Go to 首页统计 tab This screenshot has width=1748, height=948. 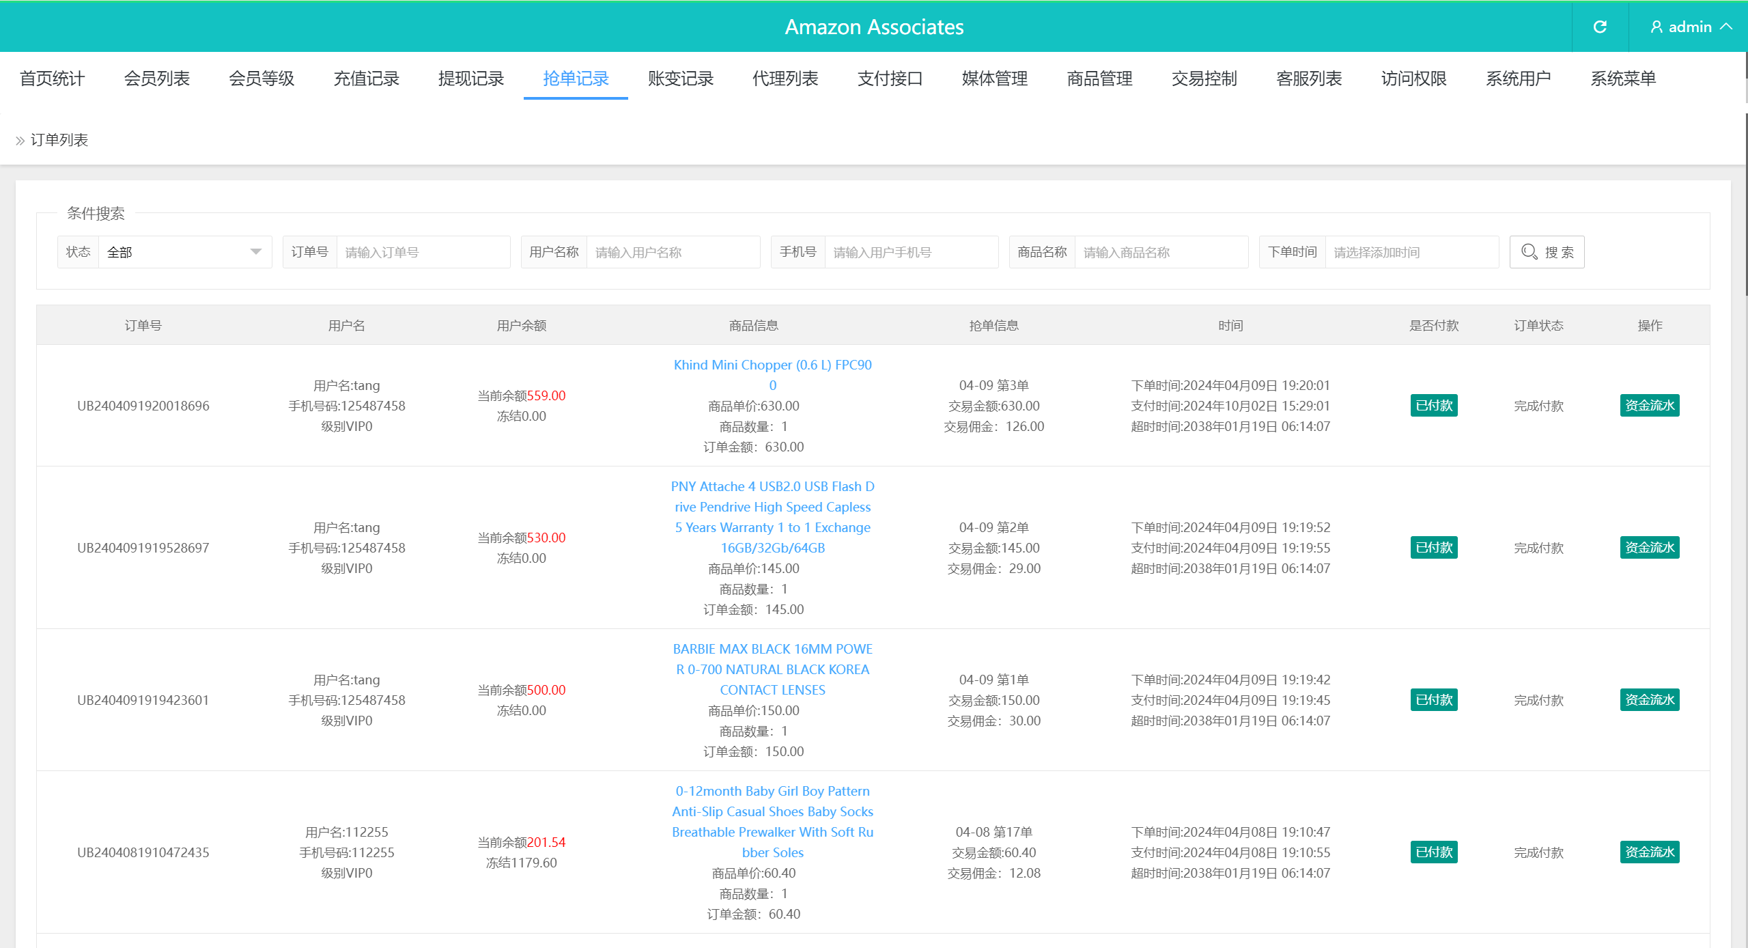[x=52, y=79]
